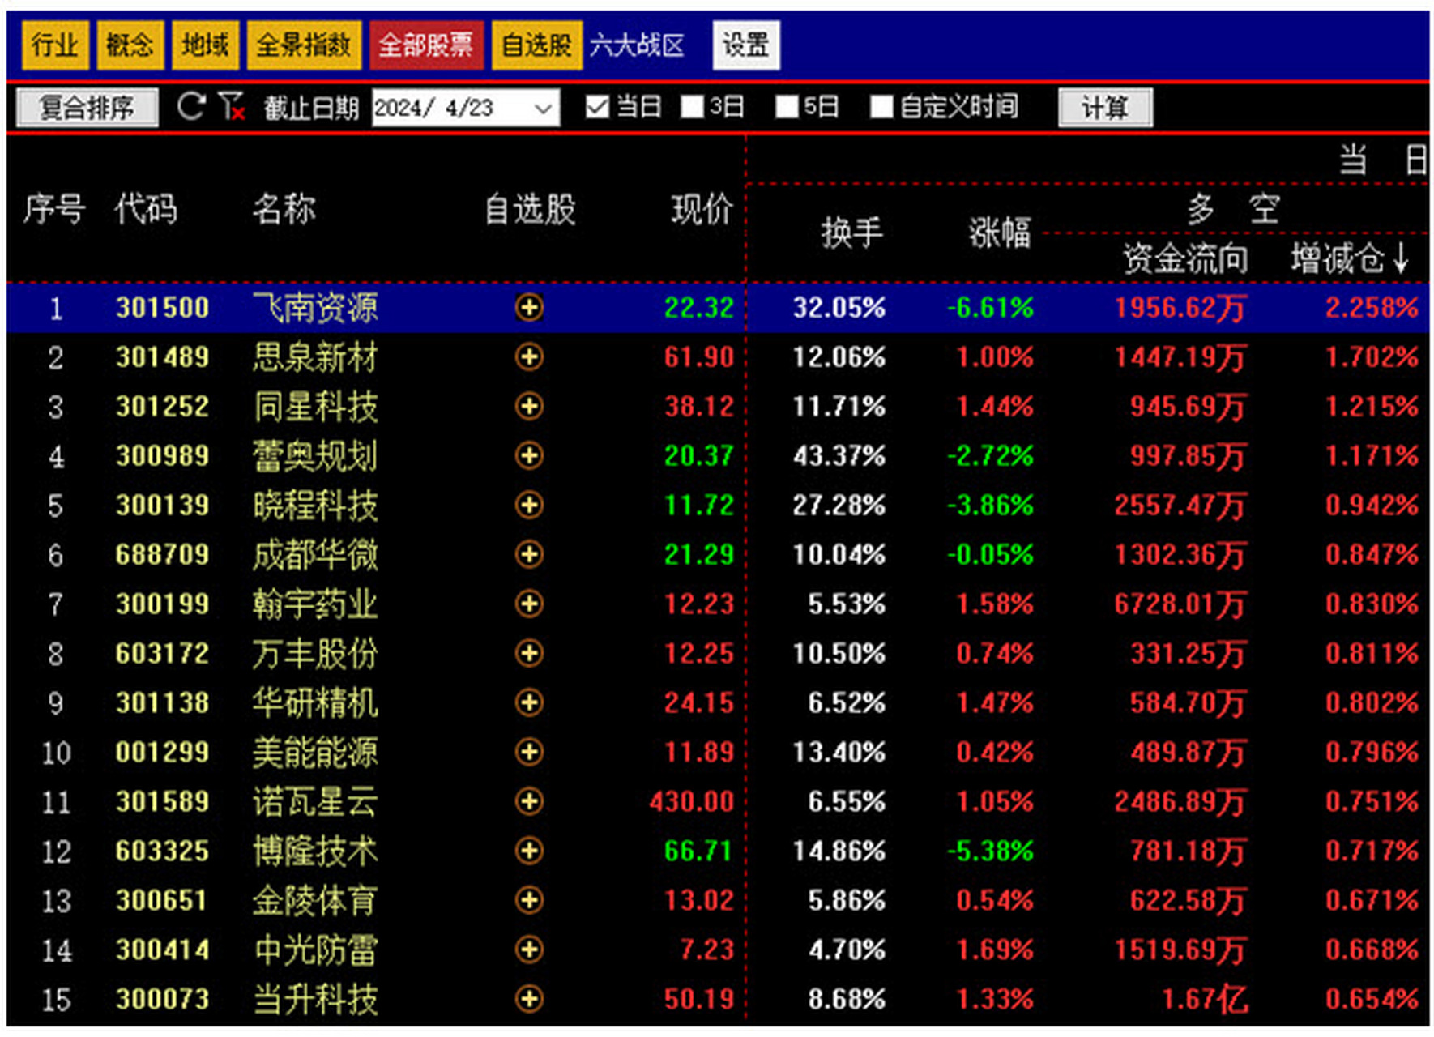Viewport: 1434px width, 1037px height.
Task: Open the 六大战区 label link
Action: click(637, 45)
